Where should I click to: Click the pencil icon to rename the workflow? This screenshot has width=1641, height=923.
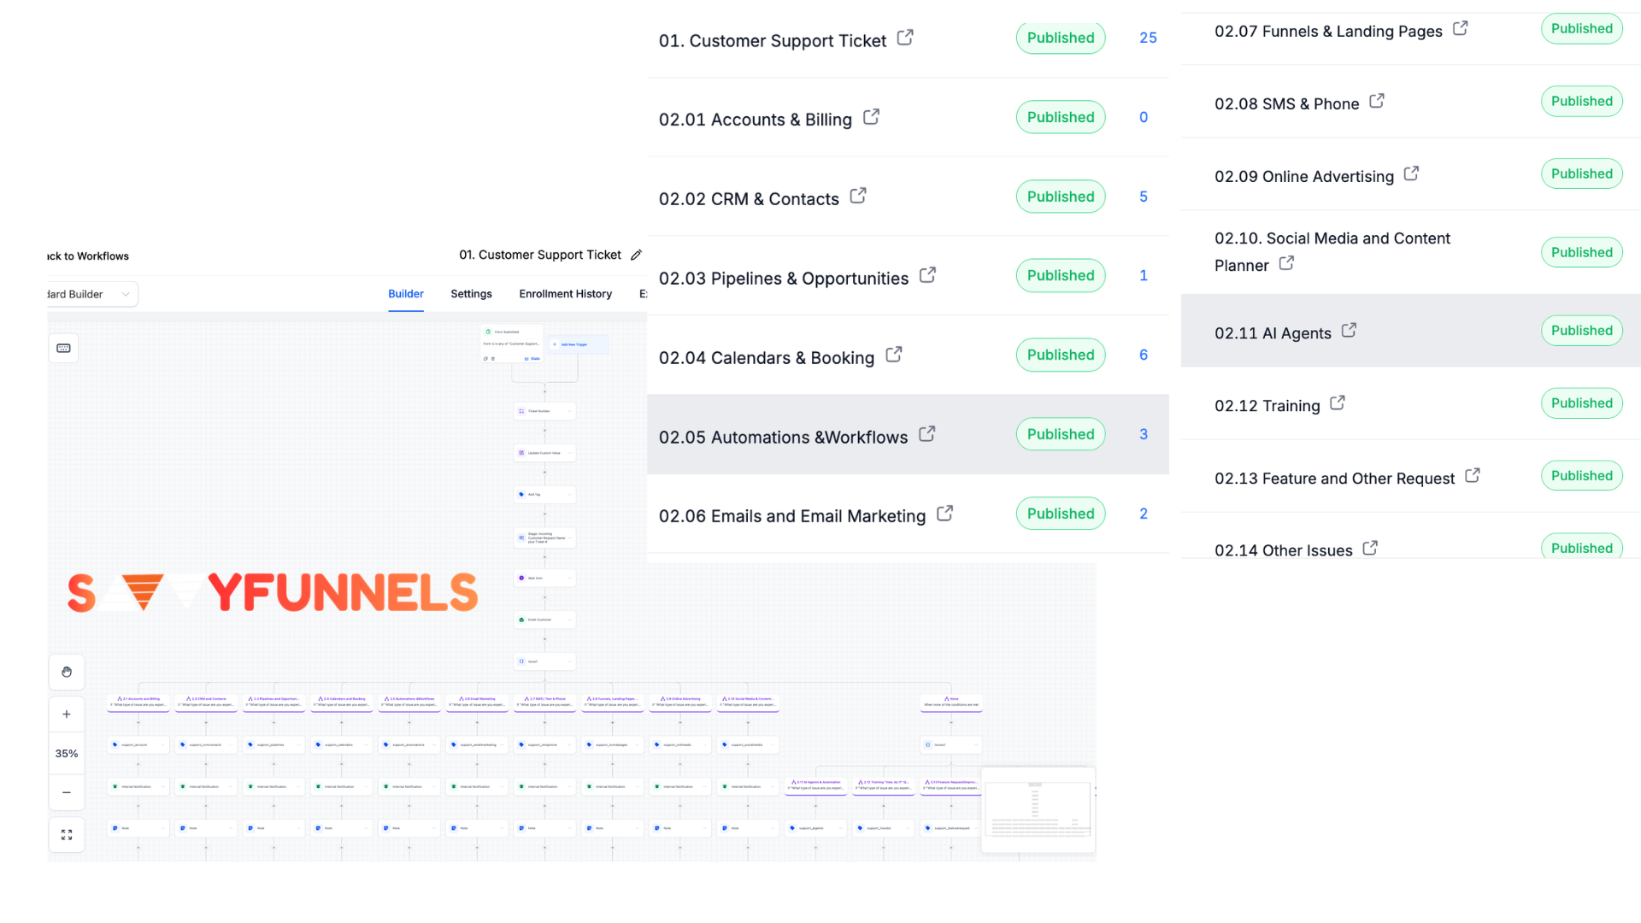(x=636, y=256)
